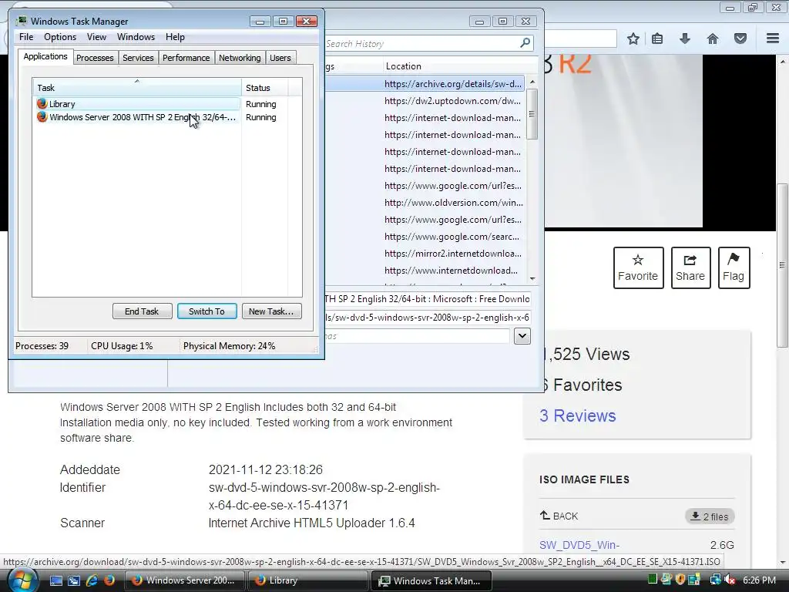Click 2 files download badge

(710, 516)
